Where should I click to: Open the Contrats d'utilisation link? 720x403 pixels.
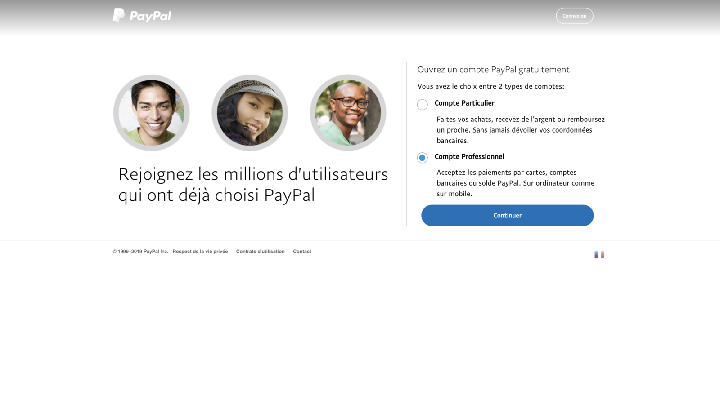(260, 252)
